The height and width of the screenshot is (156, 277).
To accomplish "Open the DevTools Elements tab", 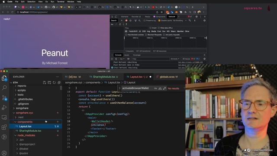I will (x=125, y=16).
